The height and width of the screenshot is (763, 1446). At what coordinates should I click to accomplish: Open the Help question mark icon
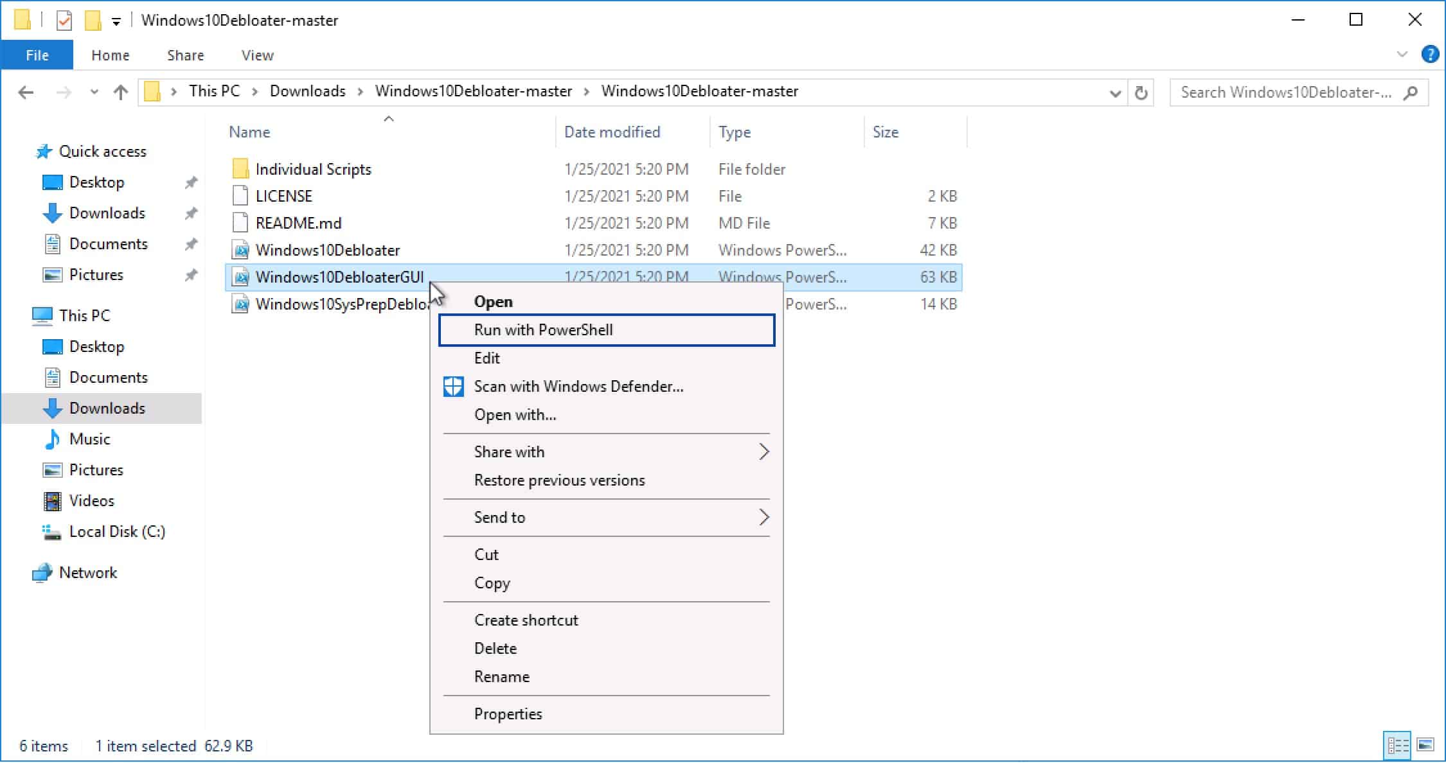tap(1431, 55)
